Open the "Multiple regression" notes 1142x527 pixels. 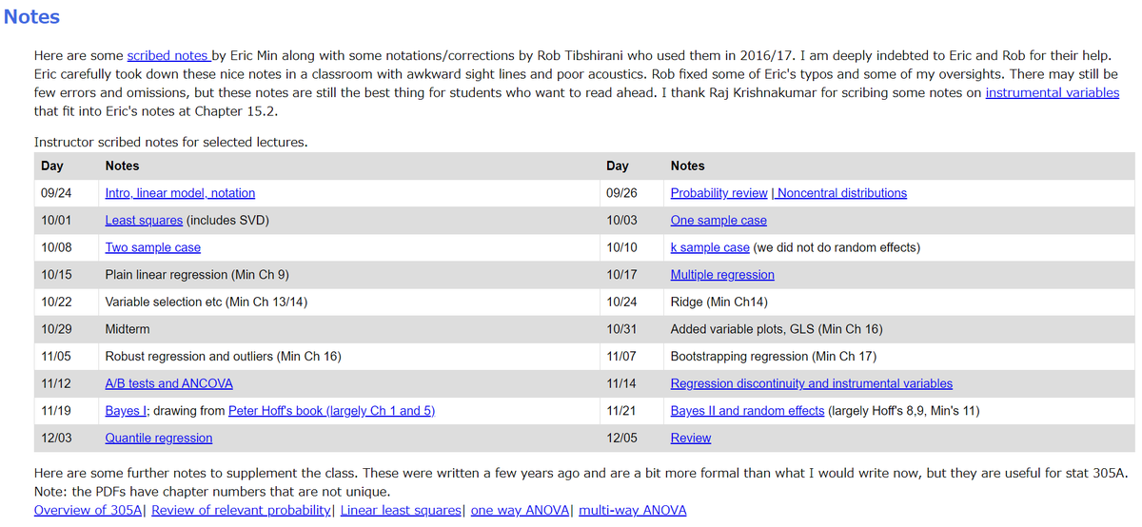(x=722, y=275)
